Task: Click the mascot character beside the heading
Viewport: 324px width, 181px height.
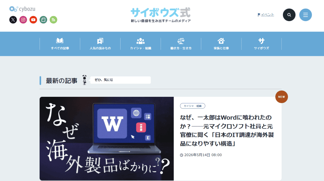Action: pyautogui.click(x=84, y=80)
